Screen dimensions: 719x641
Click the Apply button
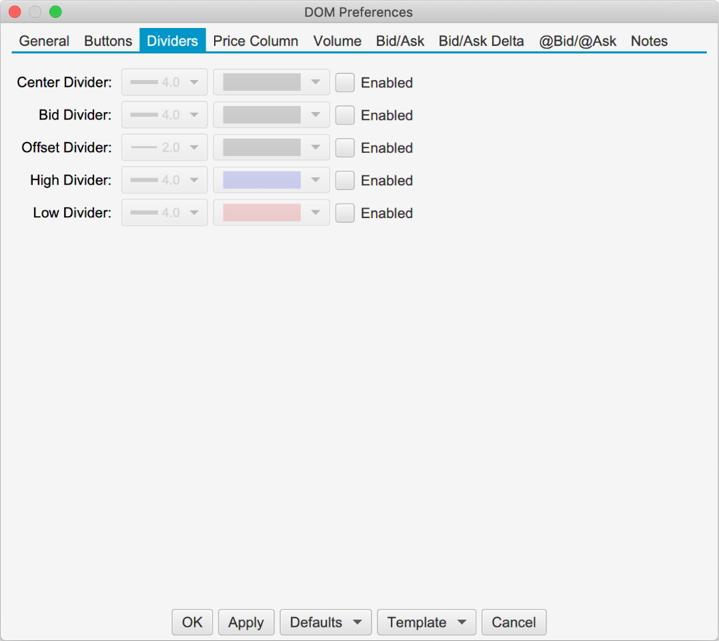246,622
